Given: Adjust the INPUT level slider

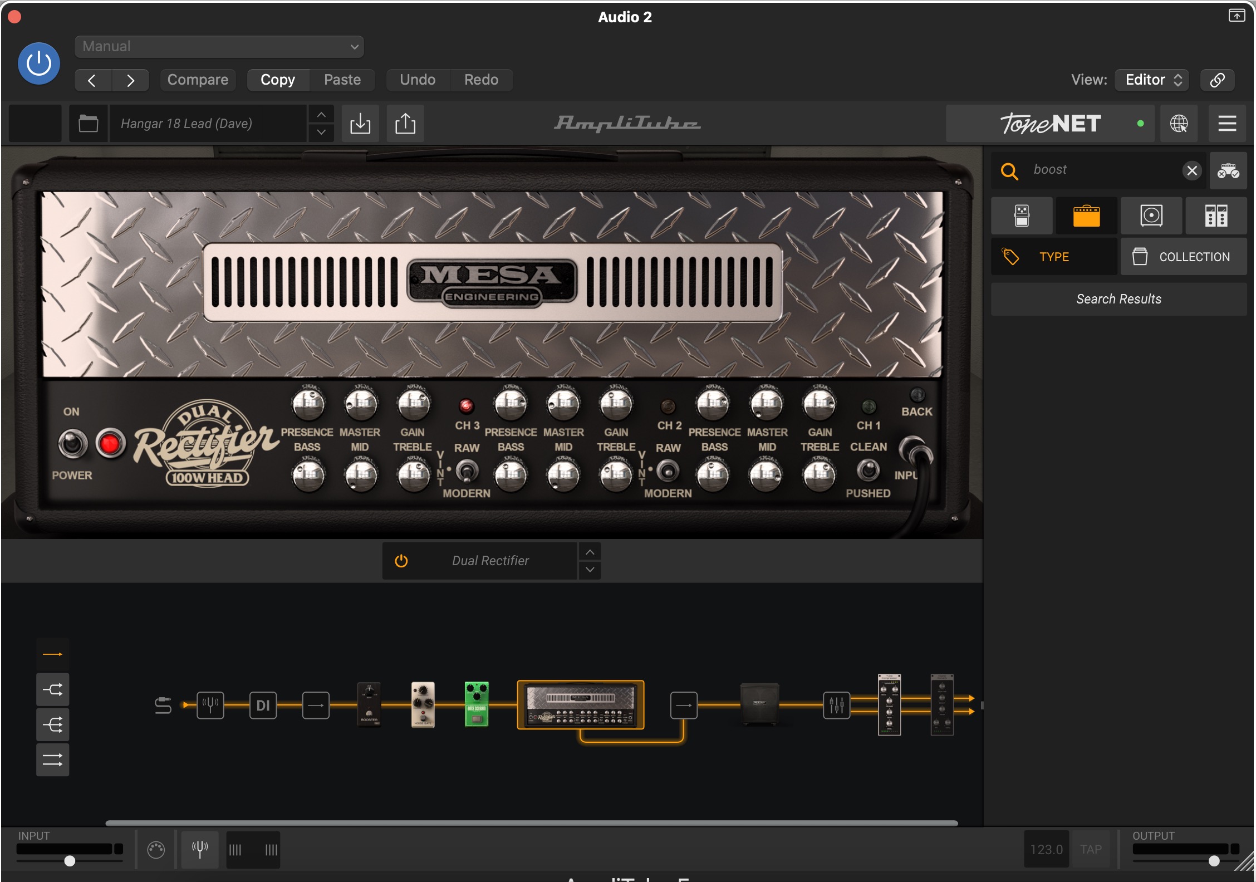Looking at the screenshot, I should (x=70, y=861).
